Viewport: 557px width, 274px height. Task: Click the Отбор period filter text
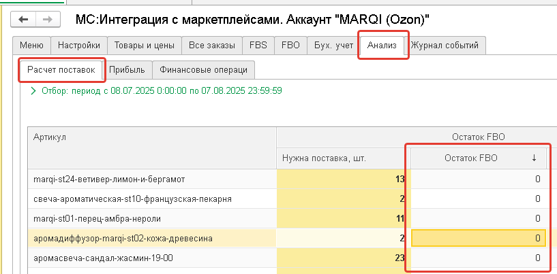162,91
